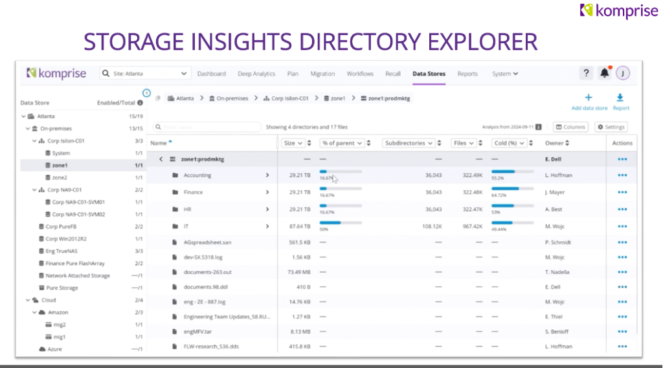
Task: Click the IT folder icon
Action: 175,226
